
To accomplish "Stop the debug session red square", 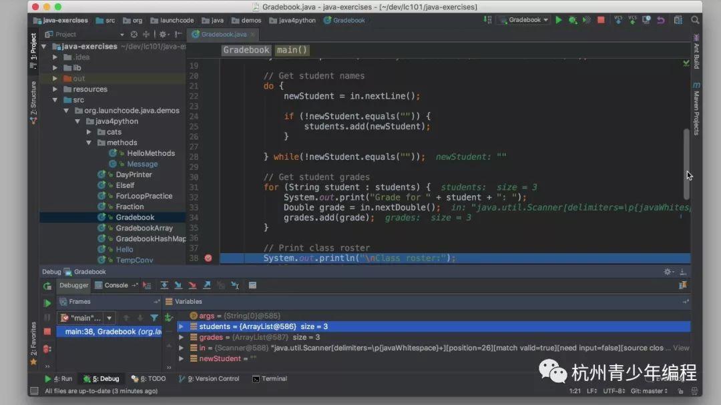I will (x=47, y=331).
